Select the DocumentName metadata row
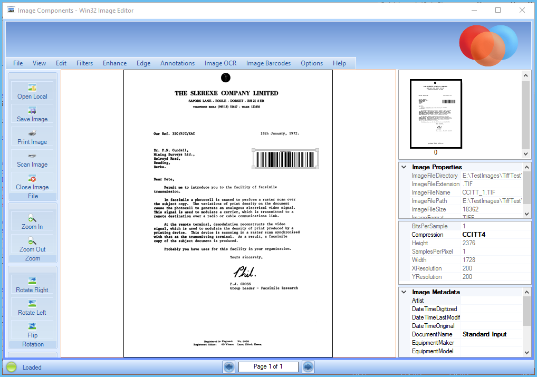 (x=466, y=334)
